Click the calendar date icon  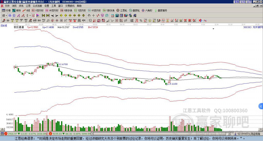click(112, 16)
